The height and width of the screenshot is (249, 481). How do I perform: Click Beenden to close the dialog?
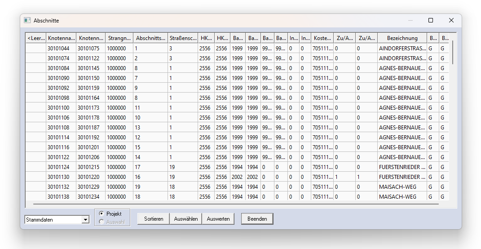(257, 219)
